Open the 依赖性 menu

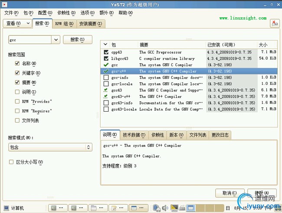(66, 13)
